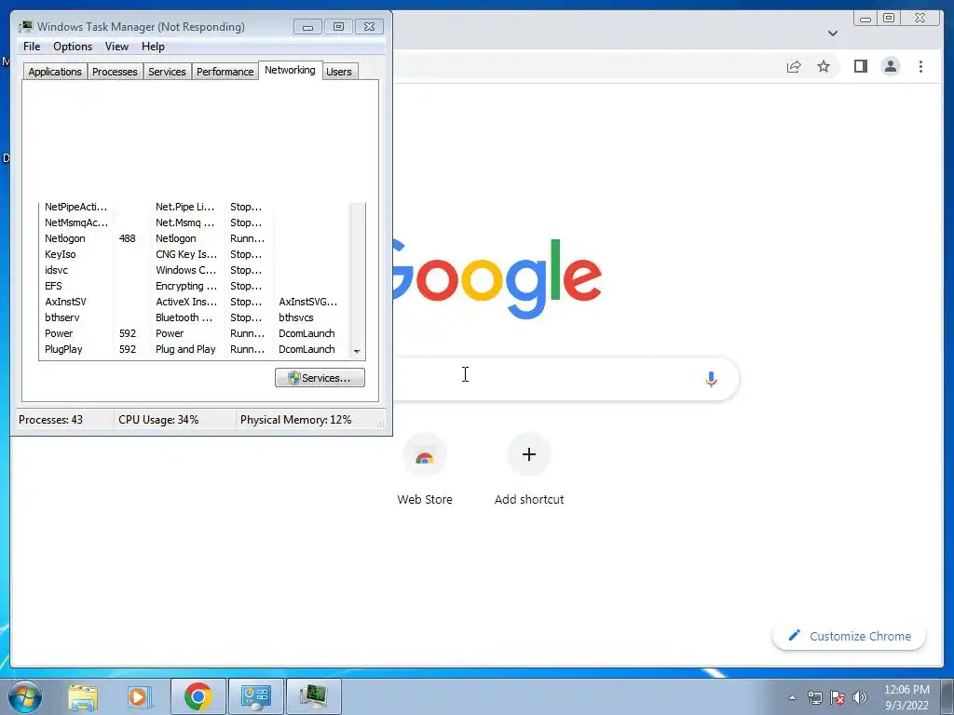
Task: Select PlugPlay service row
Action: tap(194, 349)
